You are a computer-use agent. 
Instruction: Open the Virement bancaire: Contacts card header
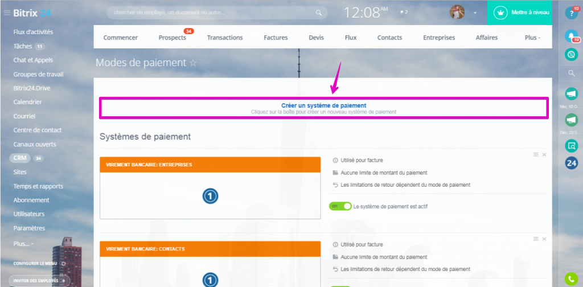point(210,249)
